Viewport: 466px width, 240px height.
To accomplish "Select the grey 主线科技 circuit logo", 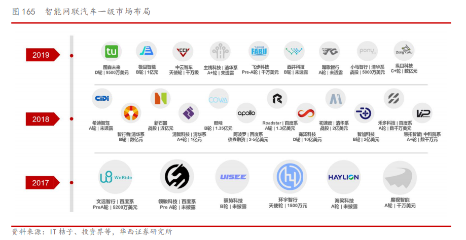I will [220, 52].
